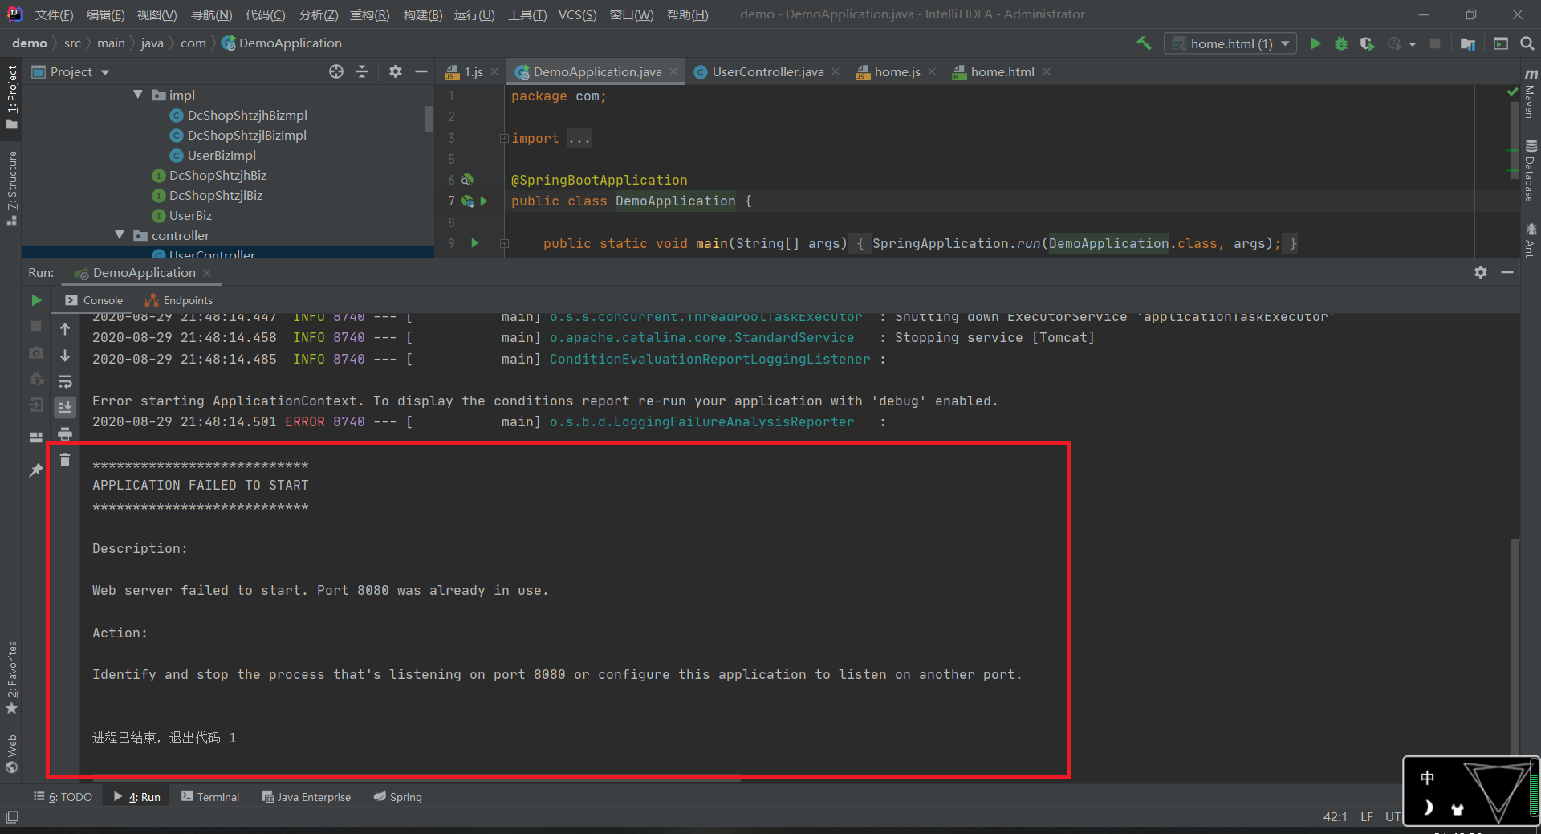Pin the Run tab
The width and height of the screenshot is (1541, 834).
[x=36, y=470]
